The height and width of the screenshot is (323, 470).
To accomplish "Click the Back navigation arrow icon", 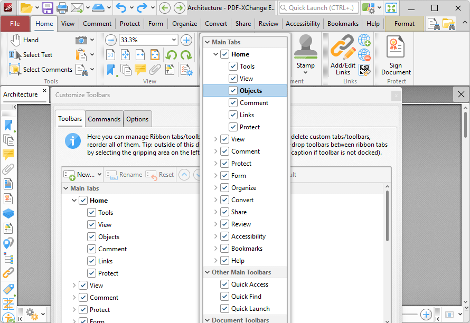I will [165, 8].
